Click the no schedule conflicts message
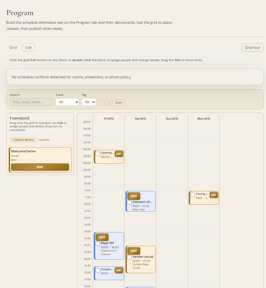Image resolution: width=266 pixels, height=288 pixels. click(x=71, y=77)
